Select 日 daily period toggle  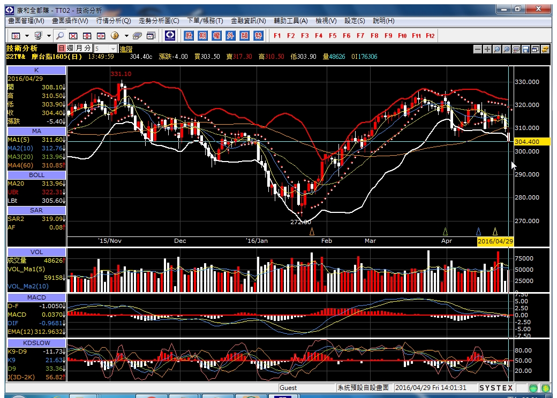(x=62, y=48)
